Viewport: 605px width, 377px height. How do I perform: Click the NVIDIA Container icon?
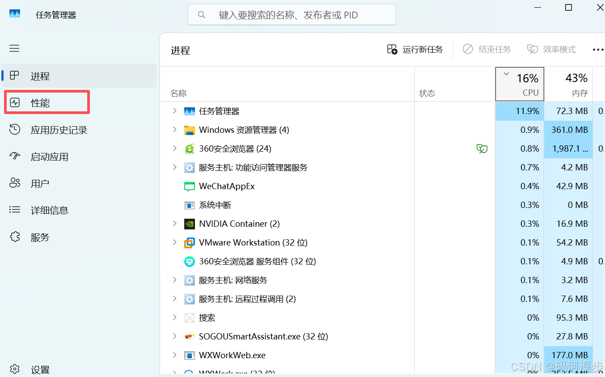pos(190,224)
